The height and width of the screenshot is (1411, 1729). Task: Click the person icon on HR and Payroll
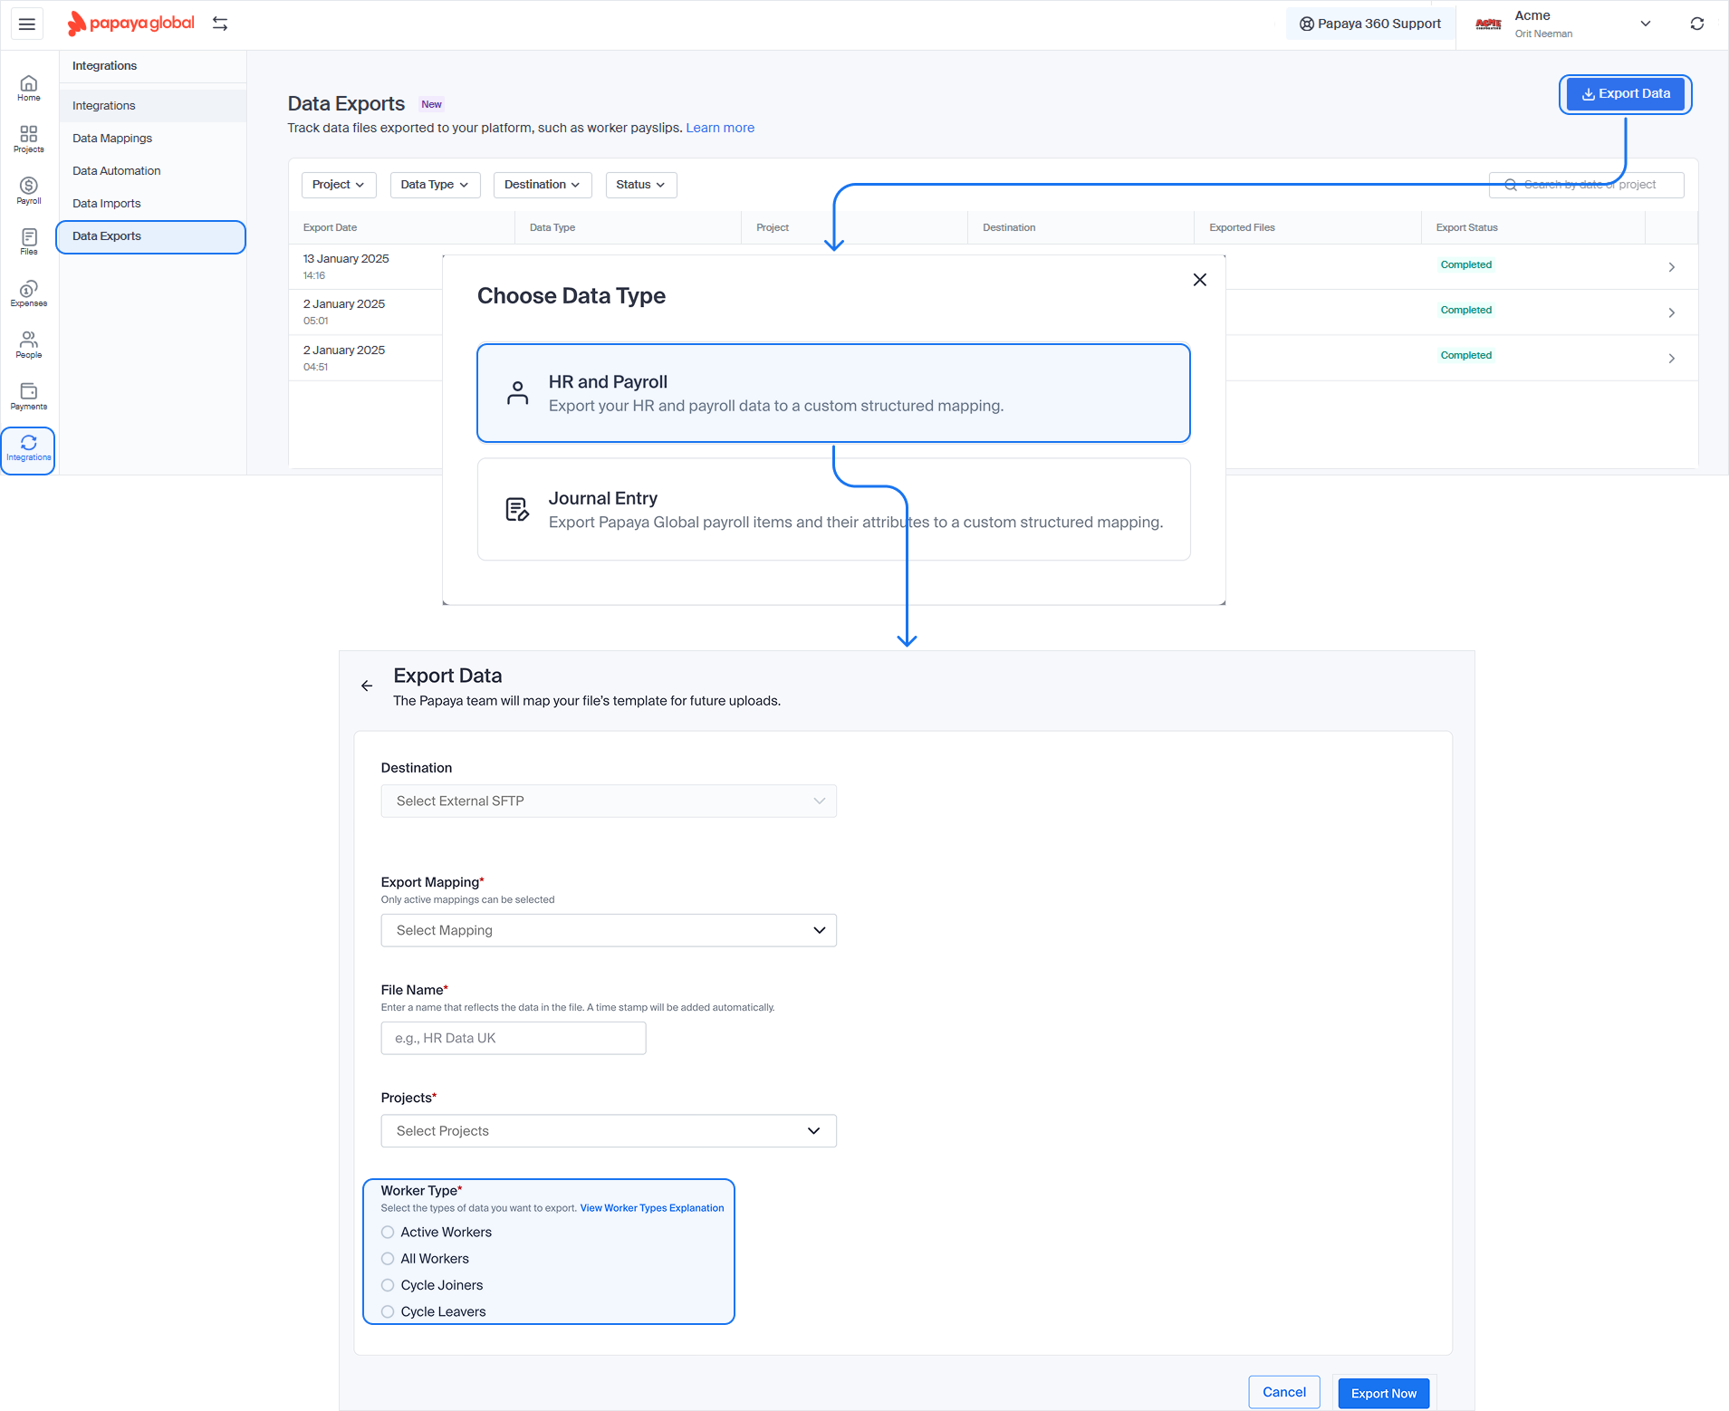[x=517, y=392]
